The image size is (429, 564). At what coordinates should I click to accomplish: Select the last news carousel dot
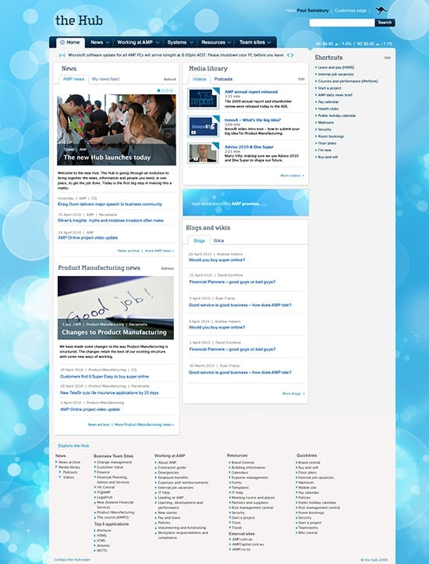coord(171,90)
